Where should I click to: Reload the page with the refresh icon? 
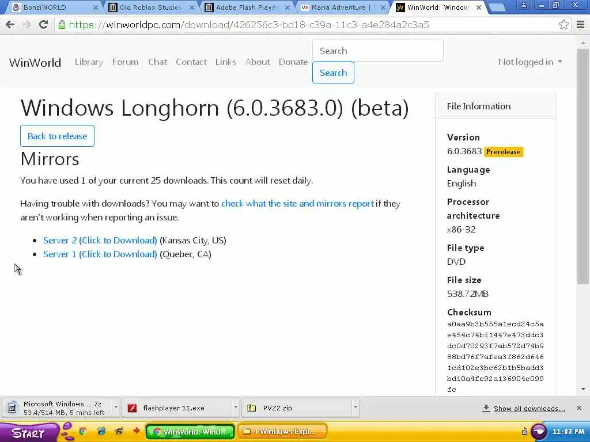pyautogui.click(x=44, y=25)
